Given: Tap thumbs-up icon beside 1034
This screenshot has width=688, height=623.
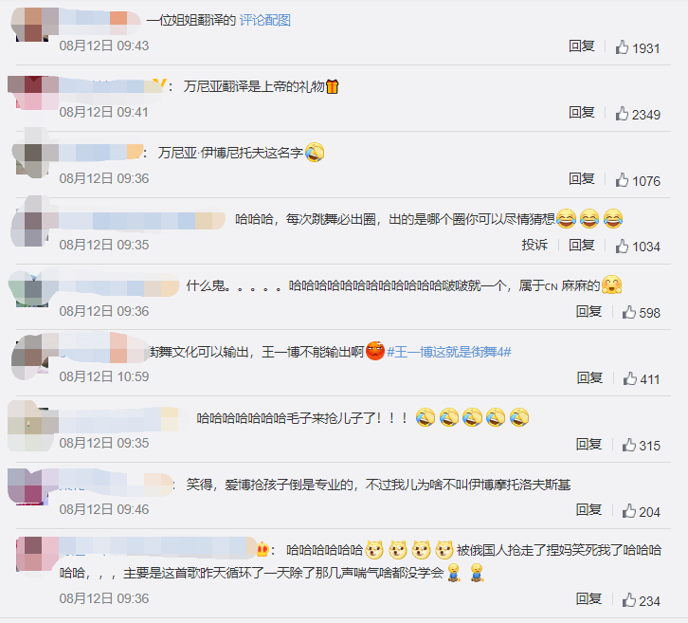Looking at the screenshot, I should [x=622, y=246].
